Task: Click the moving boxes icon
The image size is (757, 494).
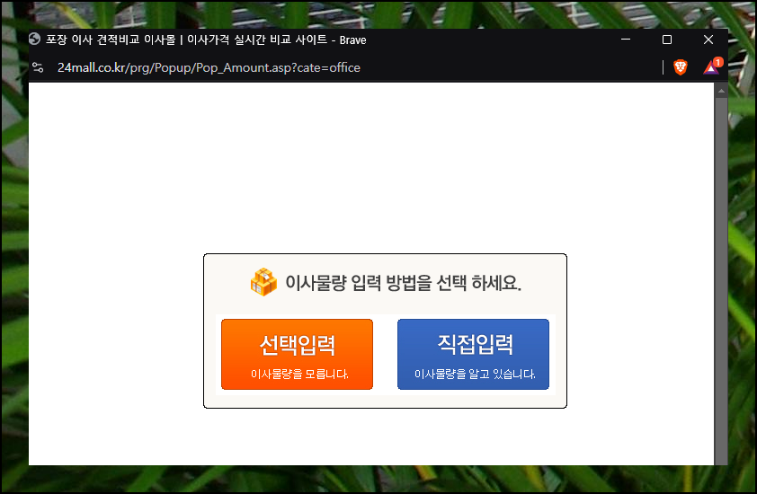Action: coord(263,282)
